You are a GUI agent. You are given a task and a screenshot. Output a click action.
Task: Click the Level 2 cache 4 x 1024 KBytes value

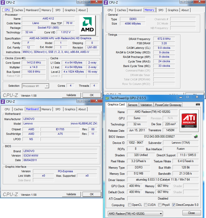74,72
